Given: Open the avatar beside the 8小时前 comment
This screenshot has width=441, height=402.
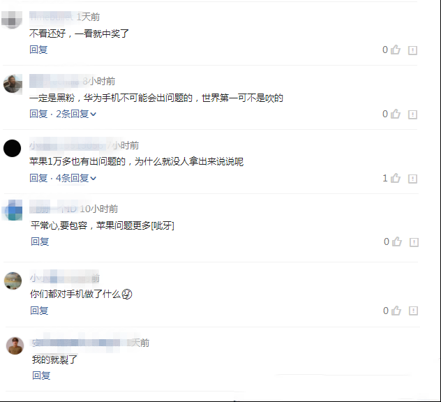Looking at the screenshot, I should (x=13, y=84).
